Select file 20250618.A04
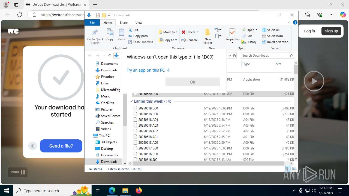The width and height of the screenshot is (349, 196). click(x=148, y=120)
